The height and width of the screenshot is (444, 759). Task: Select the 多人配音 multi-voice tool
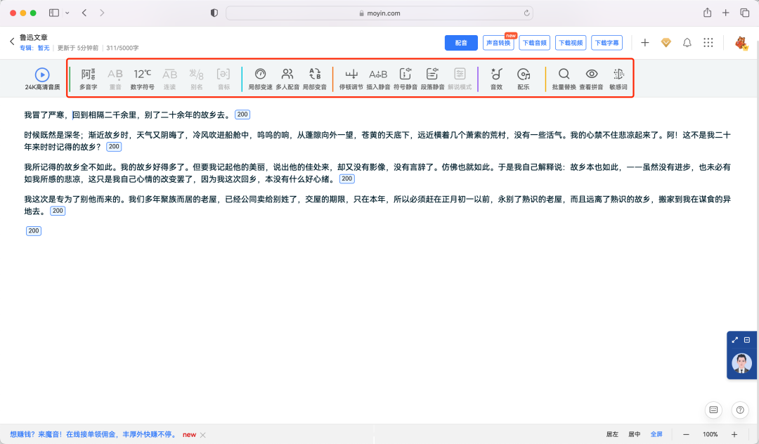287,79
